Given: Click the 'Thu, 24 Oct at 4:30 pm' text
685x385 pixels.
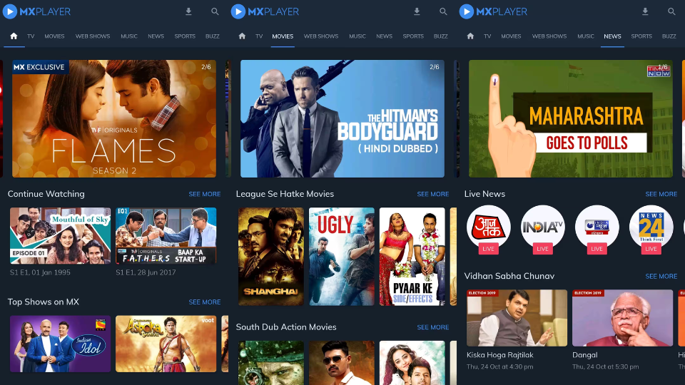Looking at the screenshot, I should (x=499, y=366).
